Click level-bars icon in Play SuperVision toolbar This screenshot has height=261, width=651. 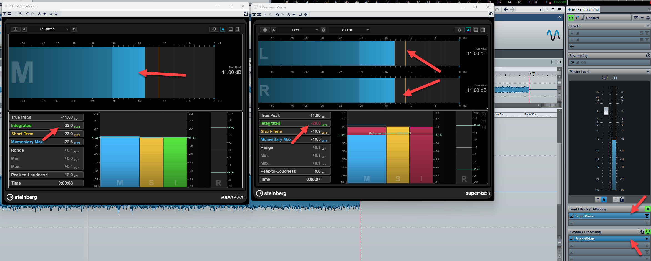tap(300, 14)
